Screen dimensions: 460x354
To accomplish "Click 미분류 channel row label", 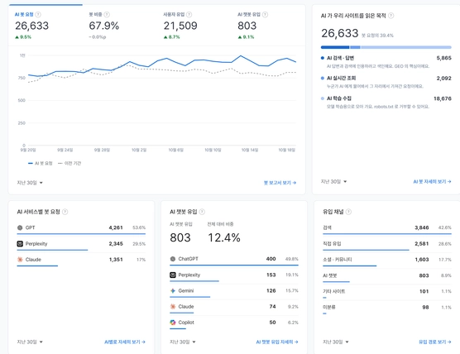I will point(329,307).
